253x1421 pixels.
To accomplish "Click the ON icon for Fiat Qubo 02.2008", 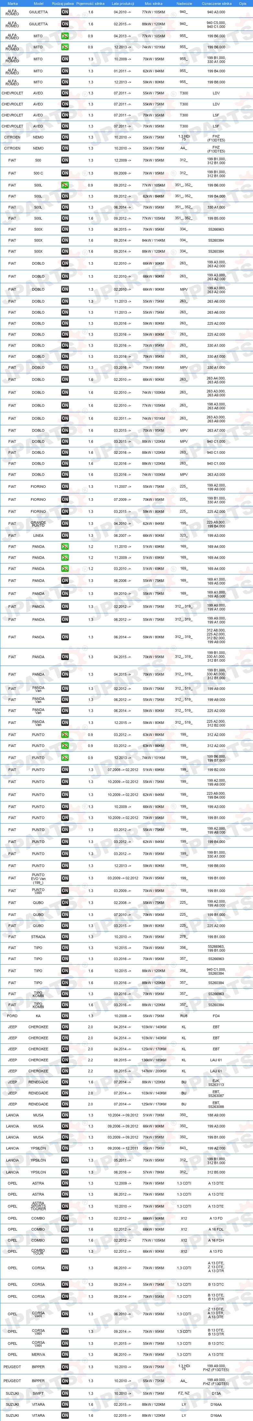I will 65,902.
